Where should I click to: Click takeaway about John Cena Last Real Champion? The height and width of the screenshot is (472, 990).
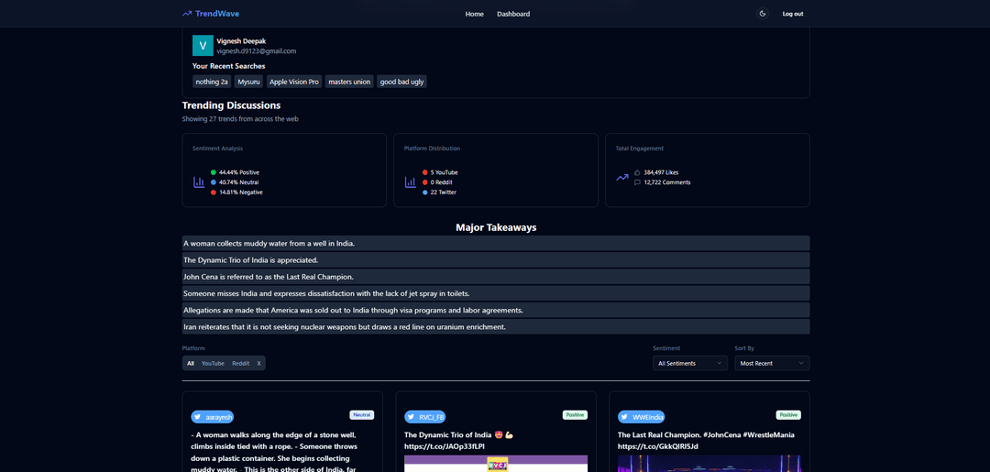pyautogui.click(x=496, y=277)
